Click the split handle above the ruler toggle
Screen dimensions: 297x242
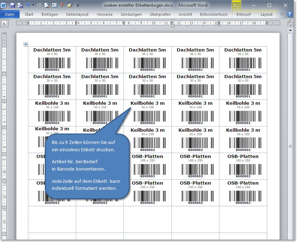coord(290,20)
